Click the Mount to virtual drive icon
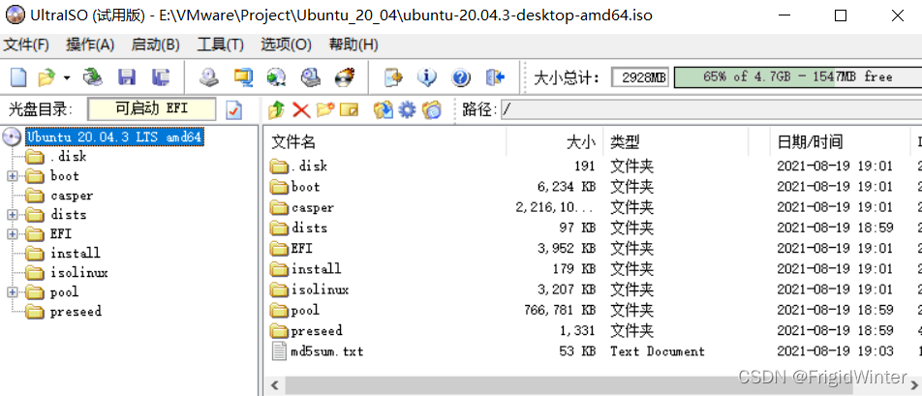This screenshot has width=922, height=396. point(311,76)
